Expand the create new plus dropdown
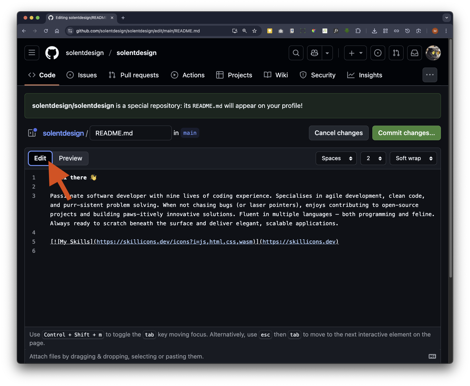The image size is (470, 386). click(355, 53)
